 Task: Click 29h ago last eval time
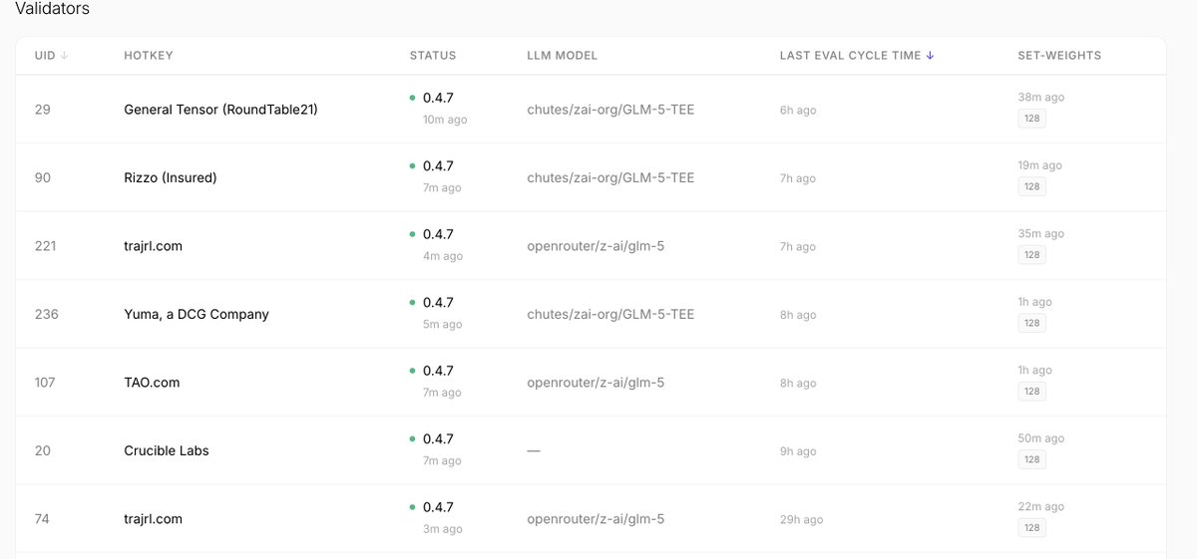pyautogui.click(x=801, y=520)
